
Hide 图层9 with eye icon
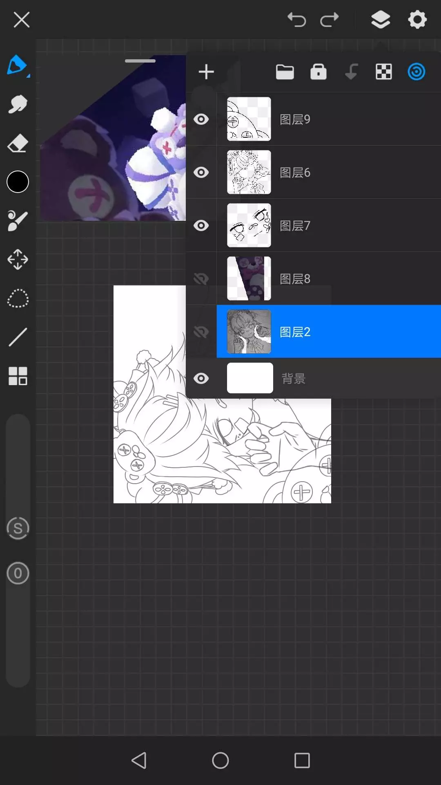pyautogui.click(x=201, y=119)
